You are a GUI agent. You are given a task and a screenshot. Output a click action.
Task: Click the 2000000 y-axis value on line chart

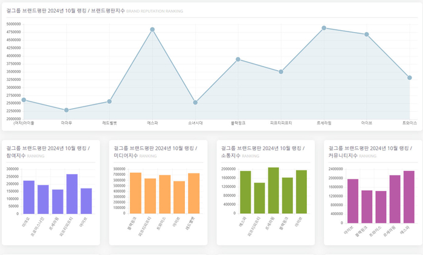(13, 118)
